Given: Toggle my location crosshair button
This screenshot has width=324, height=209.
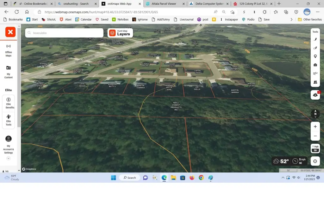Looking at the screenshot, I should (x=315, y=161).
